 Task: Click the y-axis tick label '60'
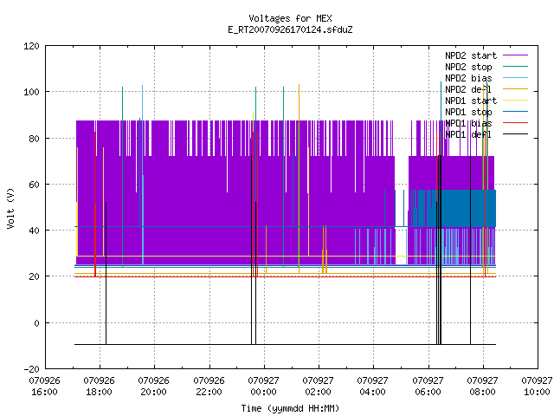(34, 185)
